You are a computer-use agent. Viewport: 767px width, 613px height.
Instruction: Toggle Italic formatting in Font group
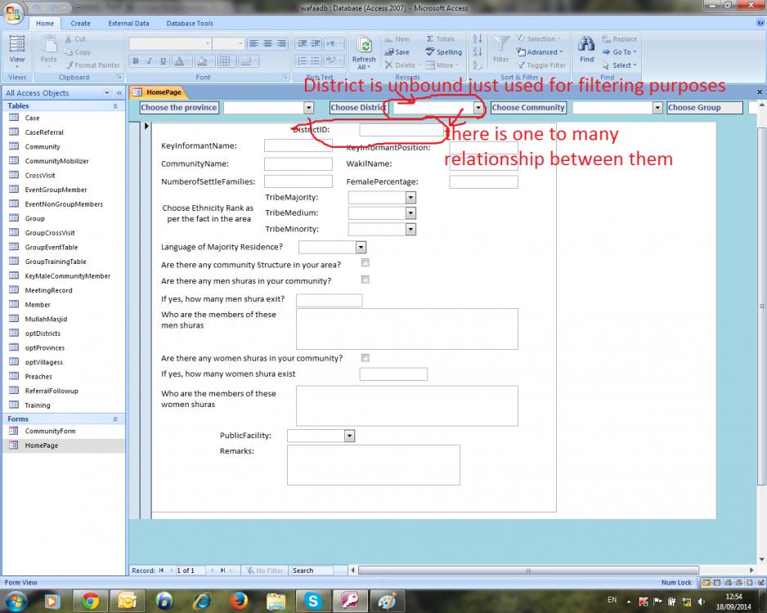(x=149, y=61)
